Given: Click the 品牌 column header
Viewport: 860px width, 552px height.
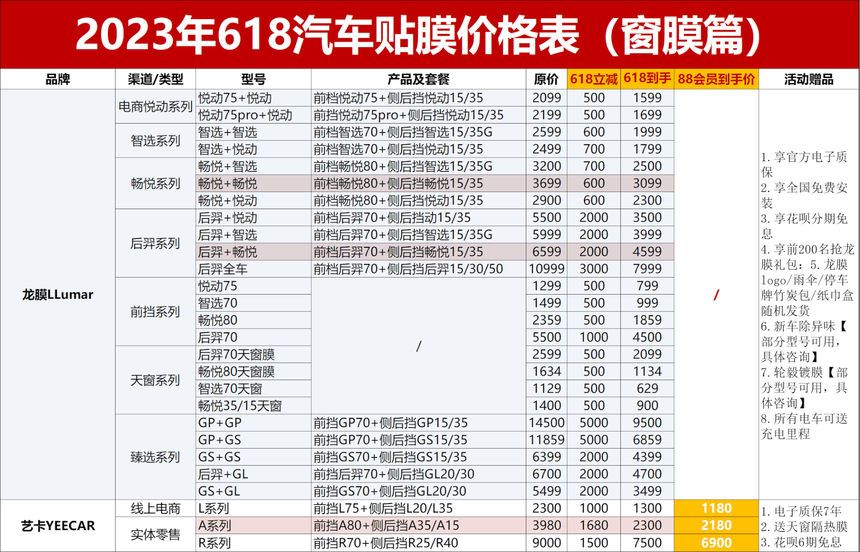Looking at the screenshot, I should [58, 79].
